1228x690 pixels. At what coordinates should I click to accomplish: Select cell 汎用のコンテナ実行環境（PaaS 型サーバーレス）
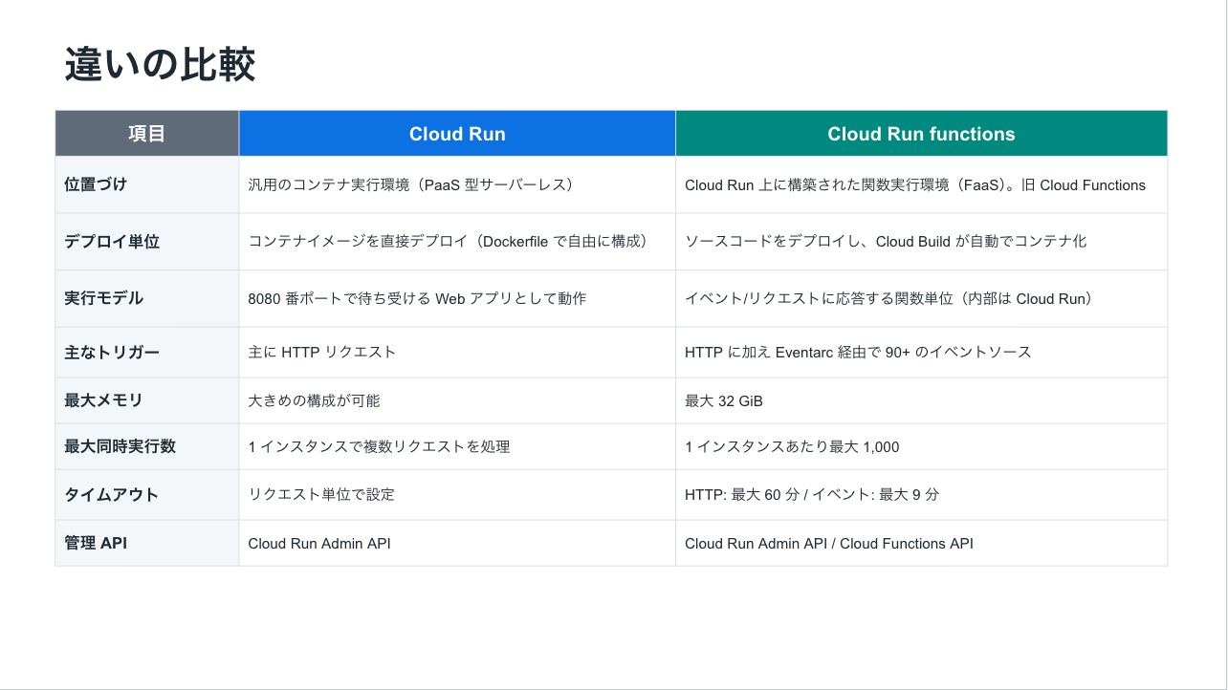coord(457,184)
